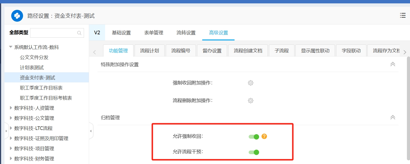This screenshot has height=164, width=410.
Task: Select 公文文件分发 in the workflow tree
Action: pyautogui.click(x=34, y=57)
